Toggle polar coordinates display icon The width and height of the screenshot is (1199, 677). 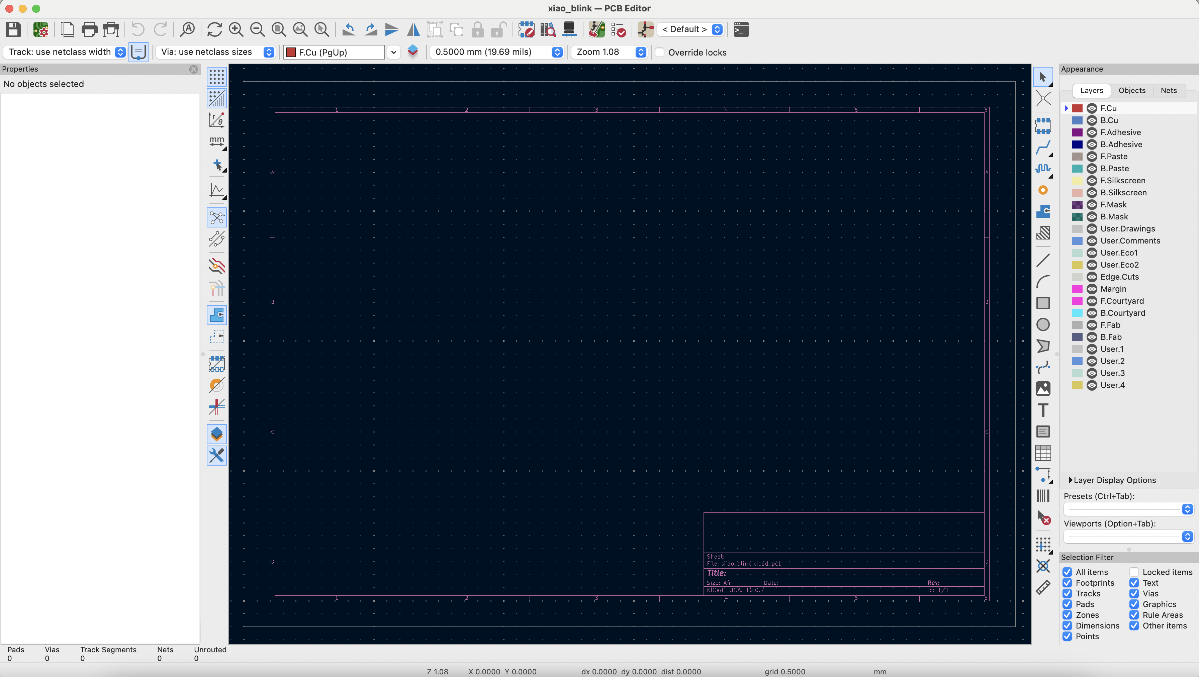(216, 120)
